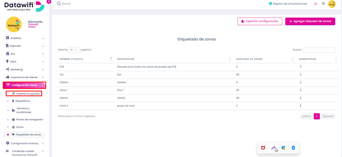Open McAfee tray icon
The width and height of the screenshot is (342, 157).
(x=263, y=148)
